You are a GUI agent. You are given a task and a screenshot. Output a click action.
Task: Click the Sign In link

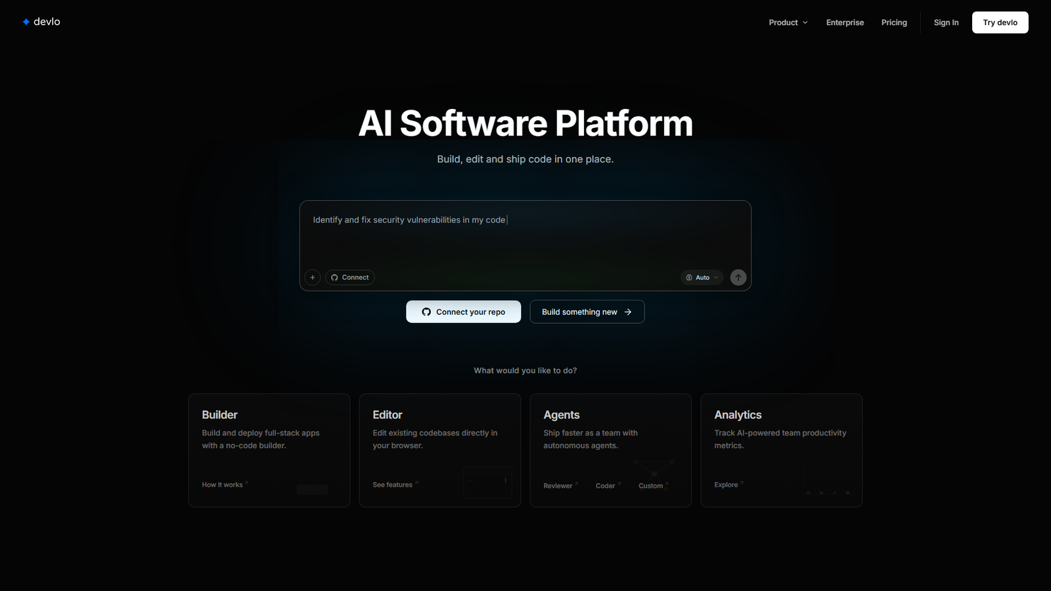coord(946,22)
